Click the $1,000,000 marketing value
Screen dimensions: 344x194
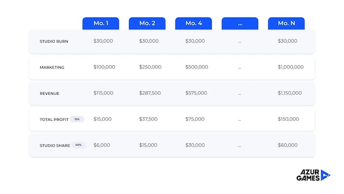291,67
